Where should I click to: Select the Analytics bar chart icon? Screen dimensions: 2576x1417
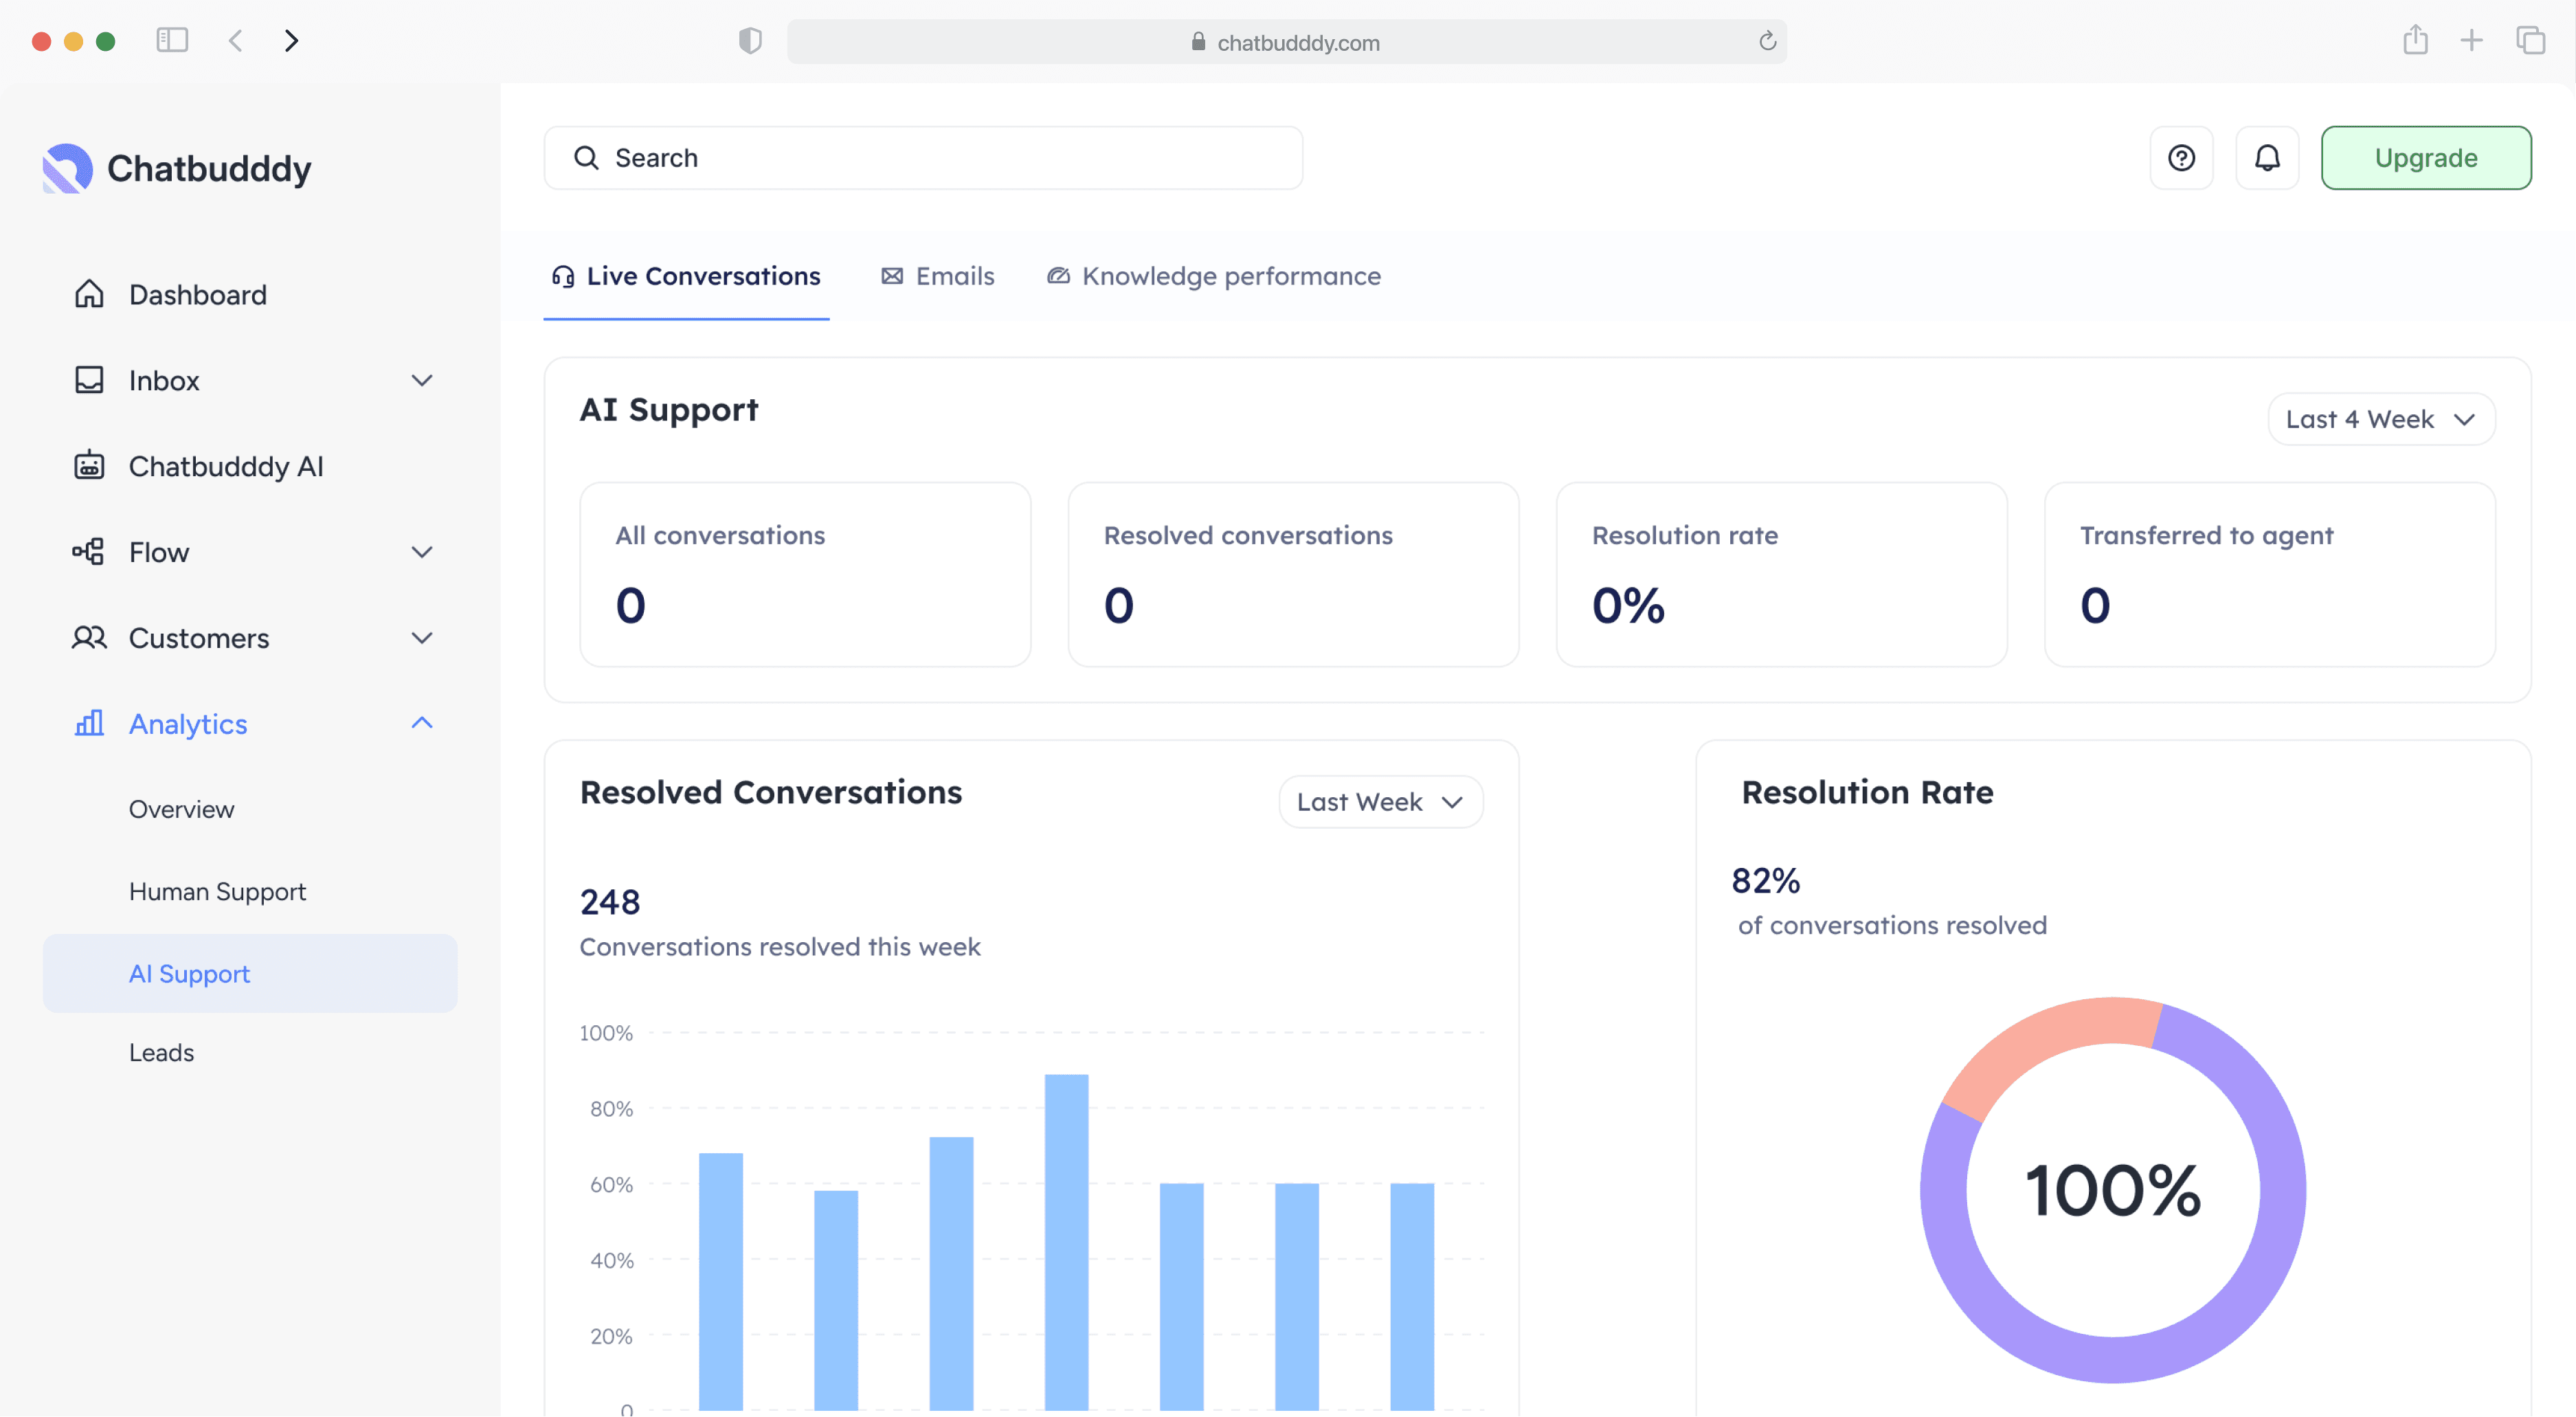90,723
